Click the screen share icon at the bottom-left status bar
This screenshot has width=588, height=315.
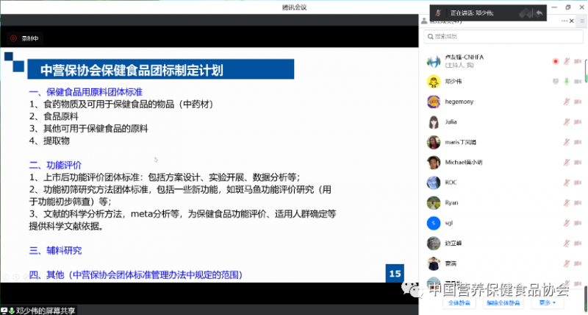tap(4, 311)
